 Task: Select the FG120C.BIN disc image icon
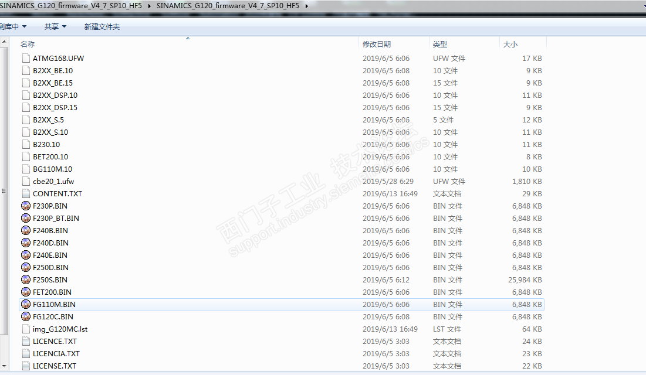point(26,316)
